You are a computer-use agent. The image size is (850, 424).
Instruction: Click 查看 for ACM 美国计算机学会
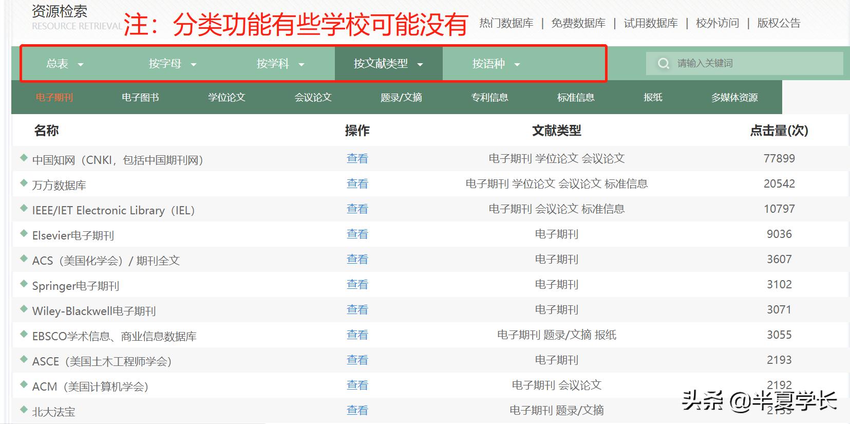point(357,385)
